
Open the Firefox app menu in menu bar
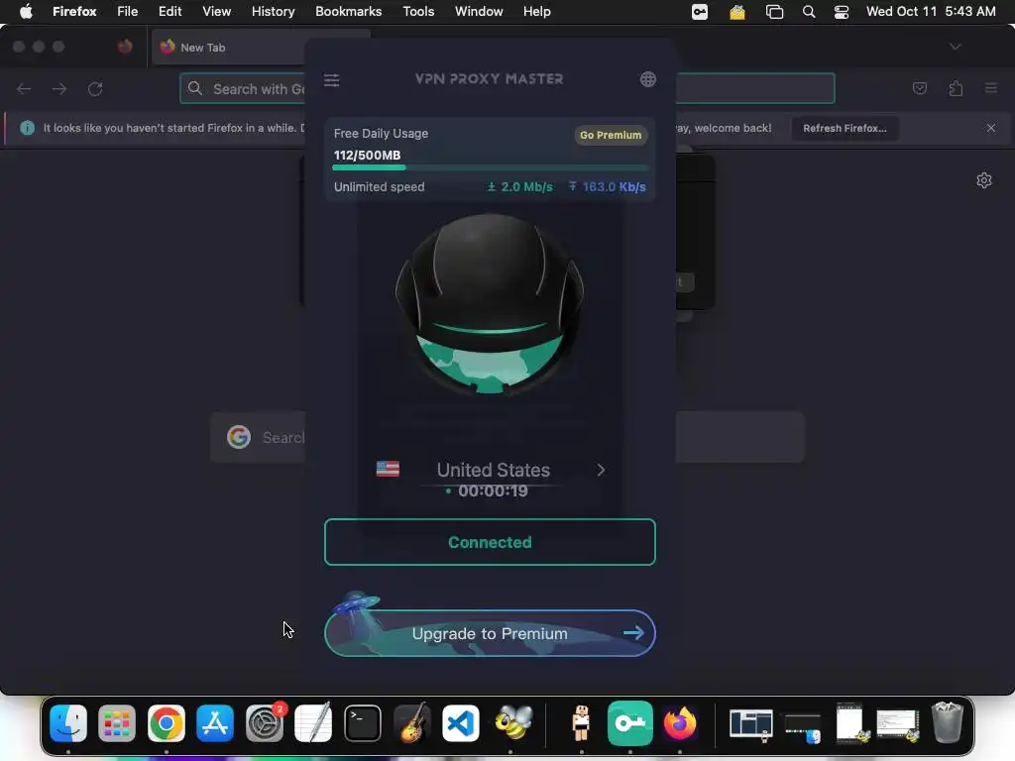click(74, 12)
